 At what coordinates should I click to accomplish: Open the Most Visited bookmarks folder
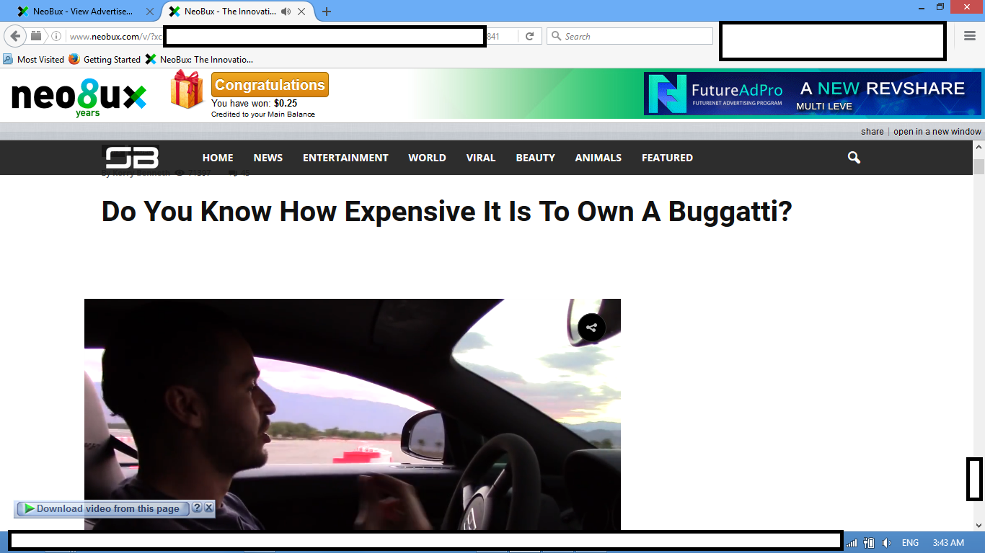(34, 60)
